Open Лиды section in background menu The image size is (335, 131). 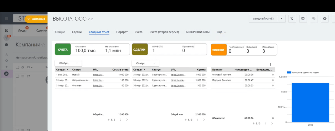coord(22,30)
